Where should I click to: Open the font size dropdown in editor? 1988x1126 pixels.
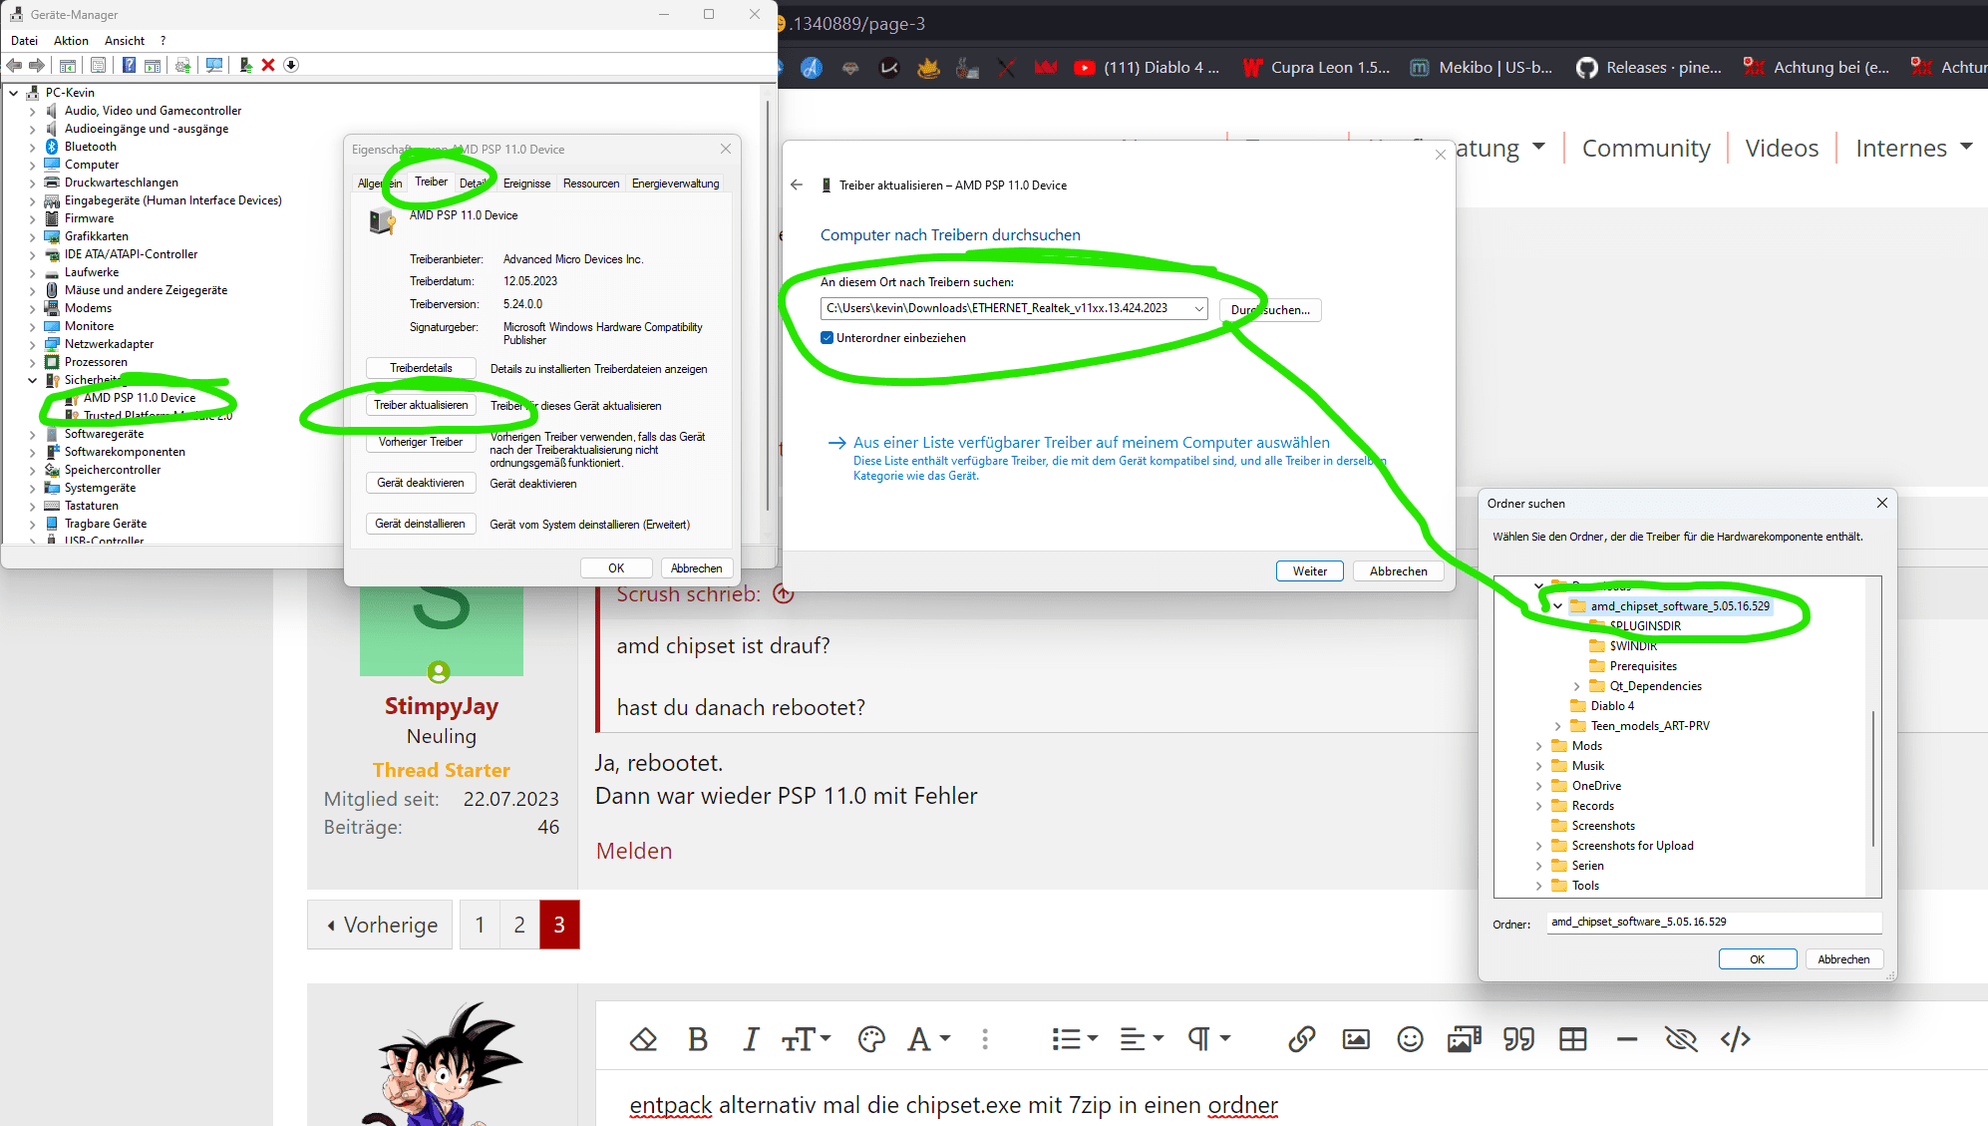pos(806,1039)
